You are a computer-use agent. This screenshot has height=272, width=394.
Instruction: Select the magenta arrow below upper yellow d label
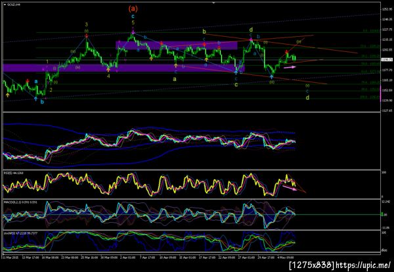(x=251, y=39)
